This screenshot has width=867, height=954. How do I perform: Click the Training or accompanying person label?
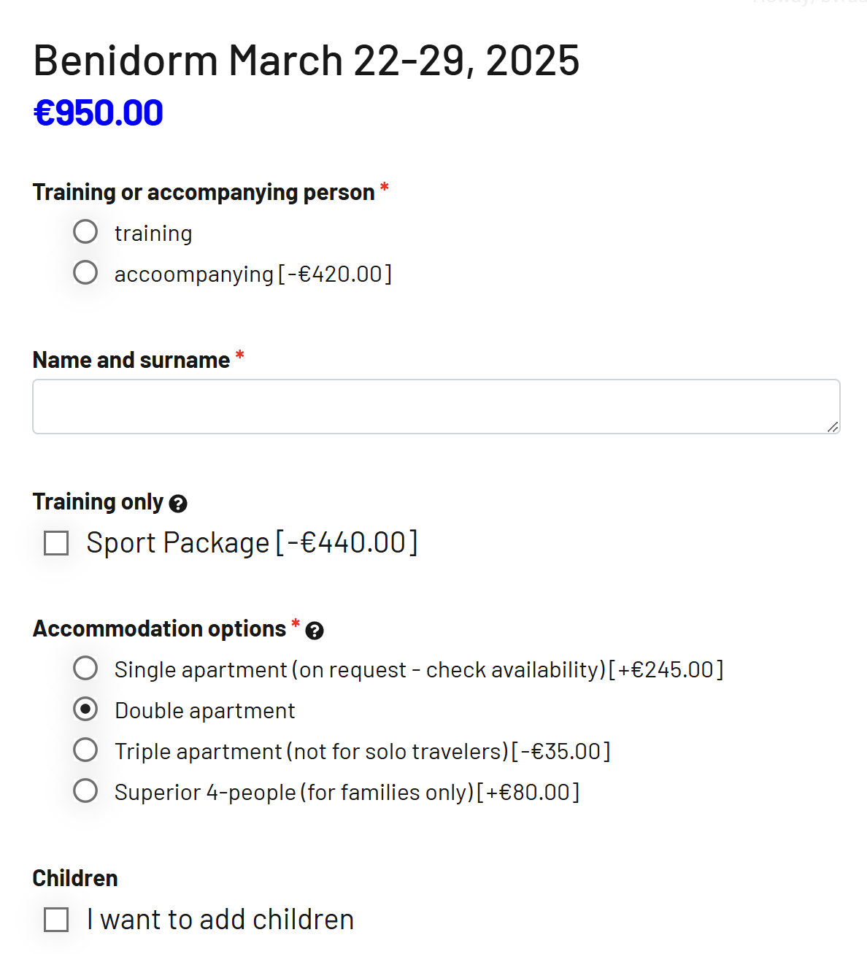(x=204, y=192)
